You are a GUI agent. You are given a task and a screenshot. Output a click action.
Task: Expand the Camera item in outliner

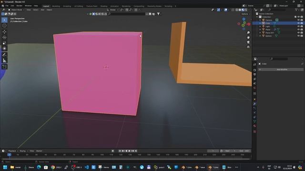click(x=260, y=20)
